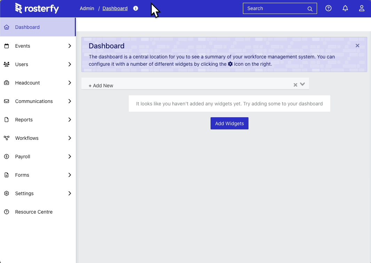Open the Events menu item
Screen dimensions: 371x263
point(38,46)
